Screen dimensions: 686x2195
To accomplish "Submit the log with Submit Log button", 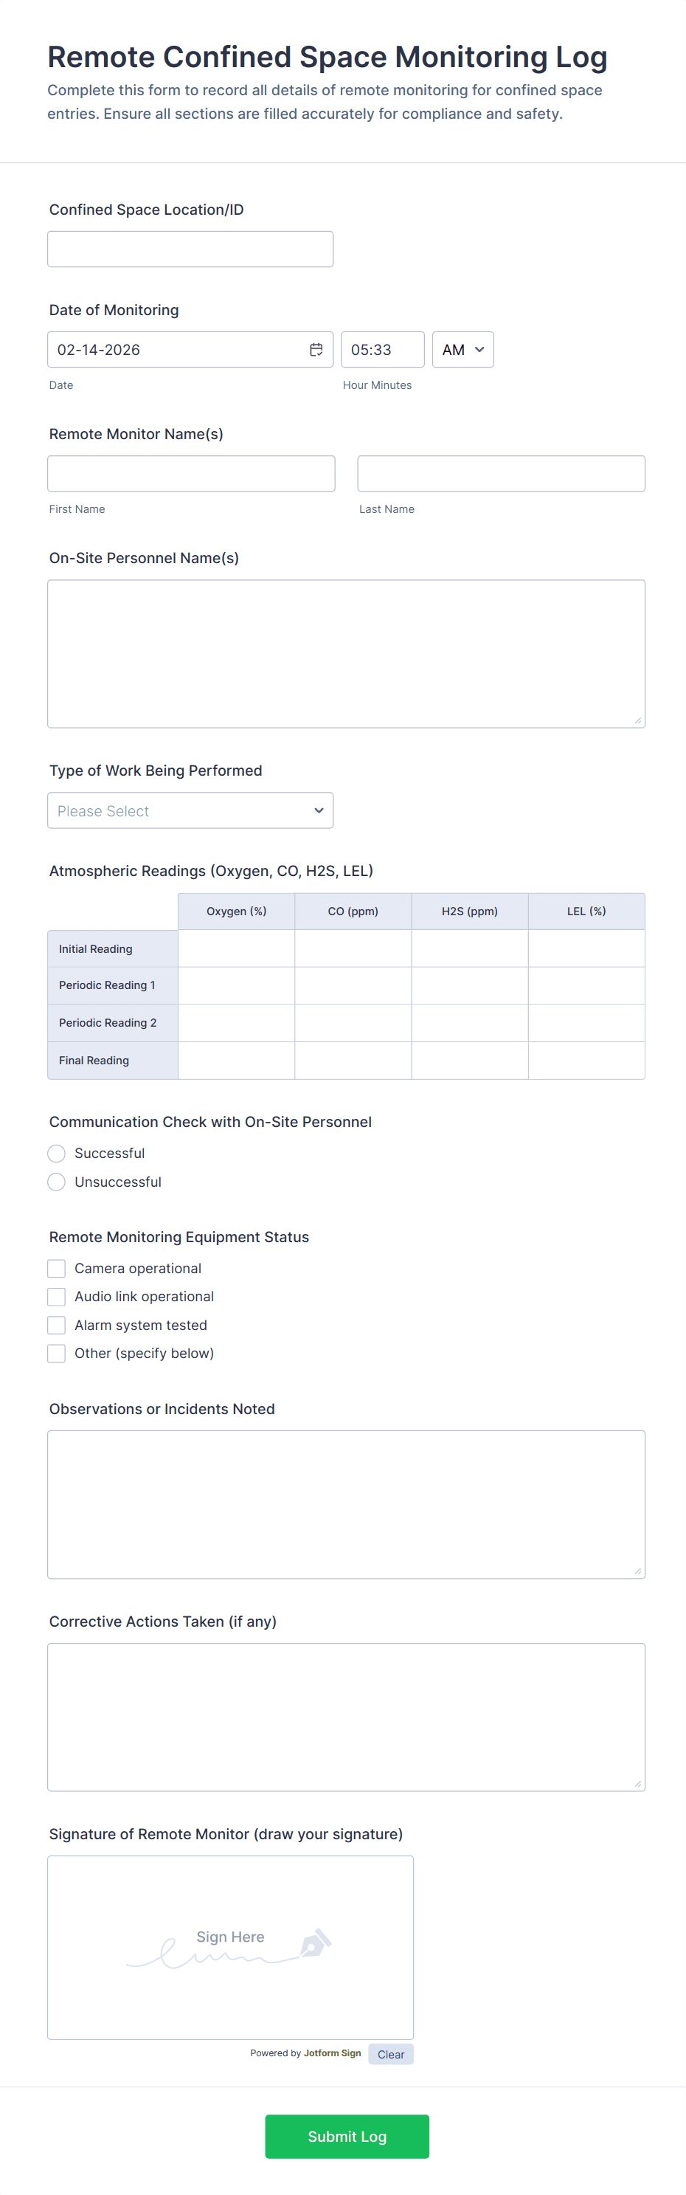I will [x=347, y=2135].
